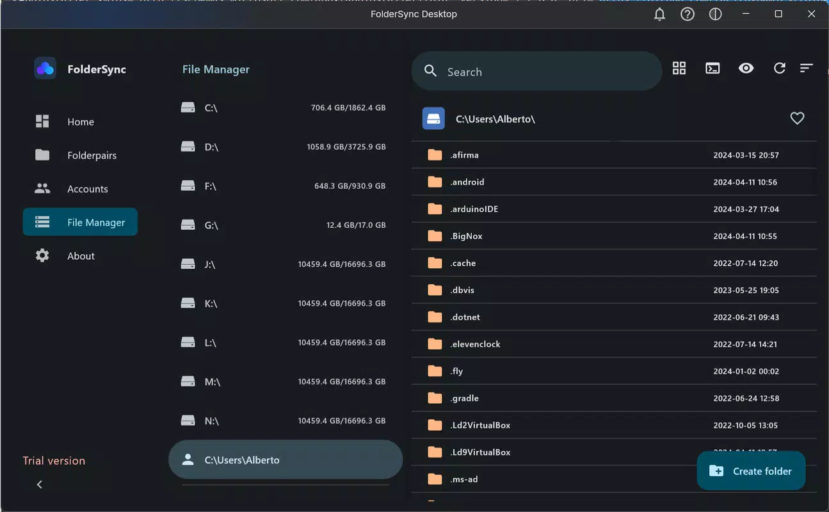Select File Manager in sidebar
Image resolution: width=829 pixels, height=512 pixels.
[80, 222]
